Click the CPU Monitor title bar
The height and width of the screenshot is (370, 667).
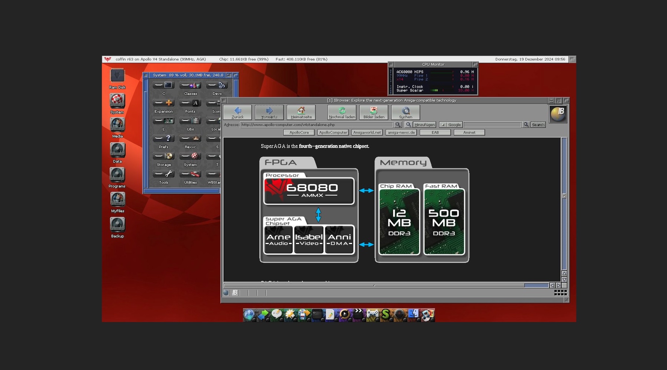(x=433, y=64)
